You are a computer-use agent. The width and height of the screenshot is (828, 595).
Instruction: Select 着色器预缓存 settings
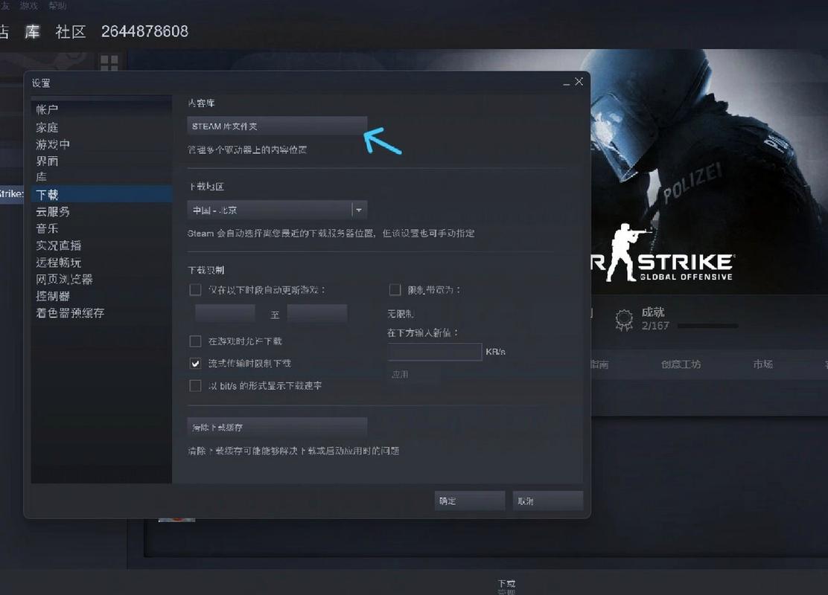tap(70, 313)
